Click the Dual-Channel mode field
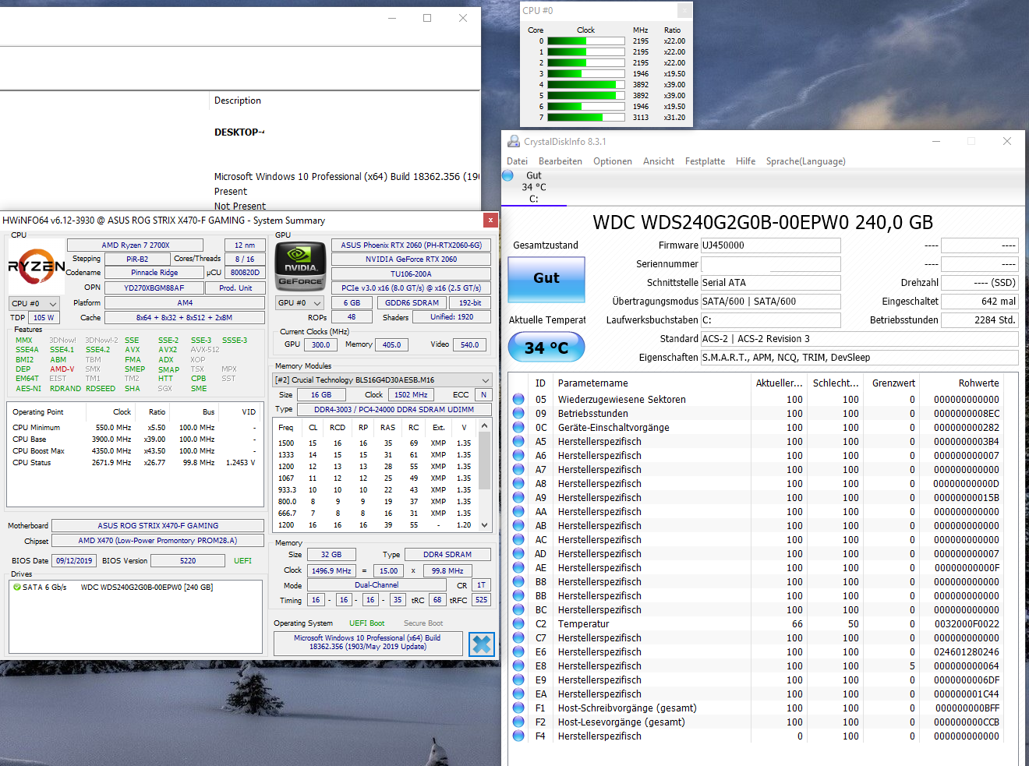The height and width of the screenshot is (766, 1029). coord(377,585)
